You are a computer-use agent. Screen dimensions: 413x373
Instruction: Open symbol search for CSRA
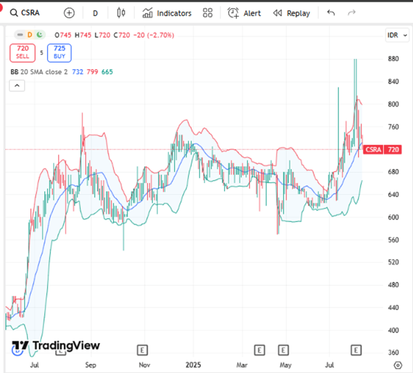(x=25, y=13)
